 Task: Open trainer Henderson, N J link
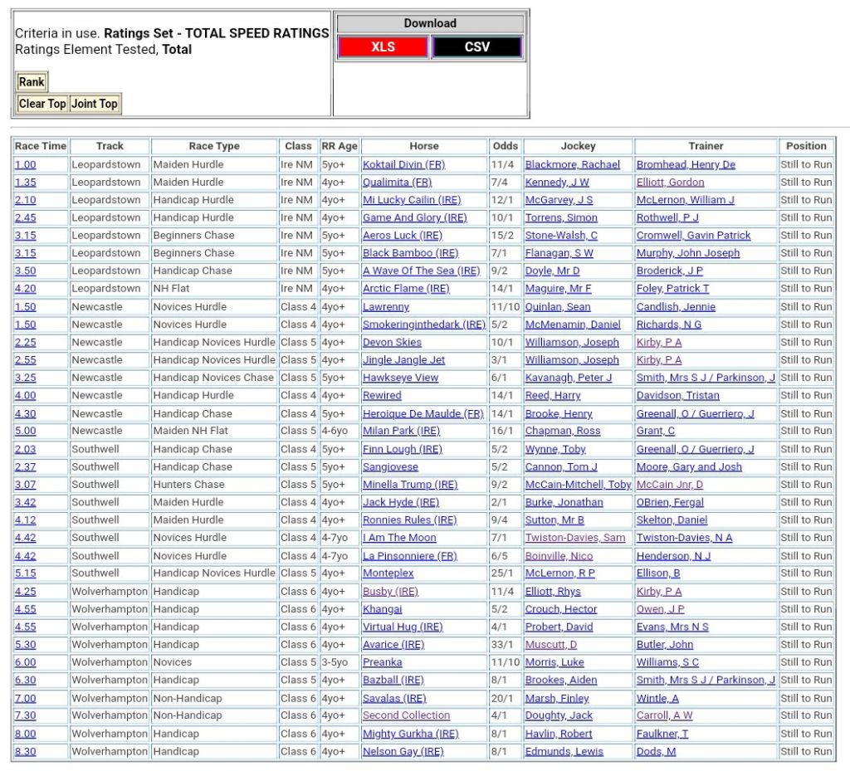point(673,556)
